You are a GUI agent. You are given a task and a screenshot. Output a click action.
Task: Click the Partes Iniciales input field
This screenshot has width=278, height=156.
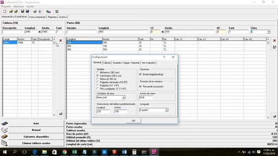82,32
